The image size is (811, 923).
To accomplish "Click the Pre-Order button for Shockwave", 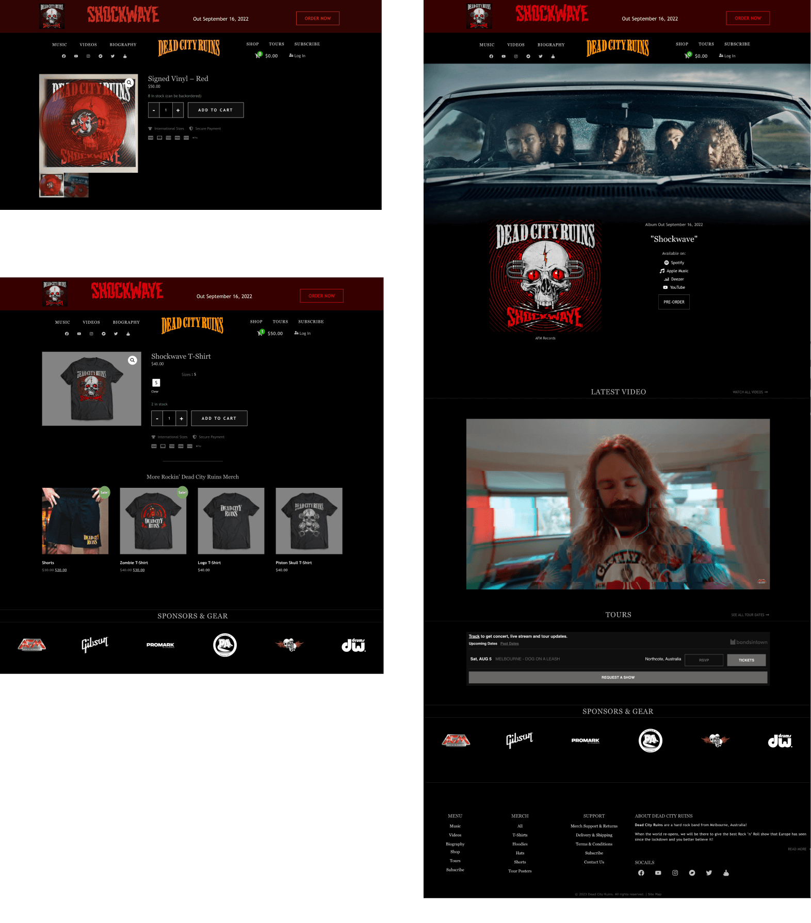I will tap(674, 302).
